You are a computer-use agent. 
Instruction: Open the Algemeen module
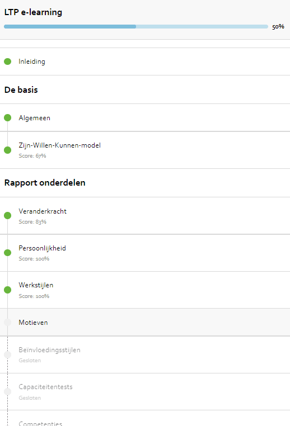[145, 117]
